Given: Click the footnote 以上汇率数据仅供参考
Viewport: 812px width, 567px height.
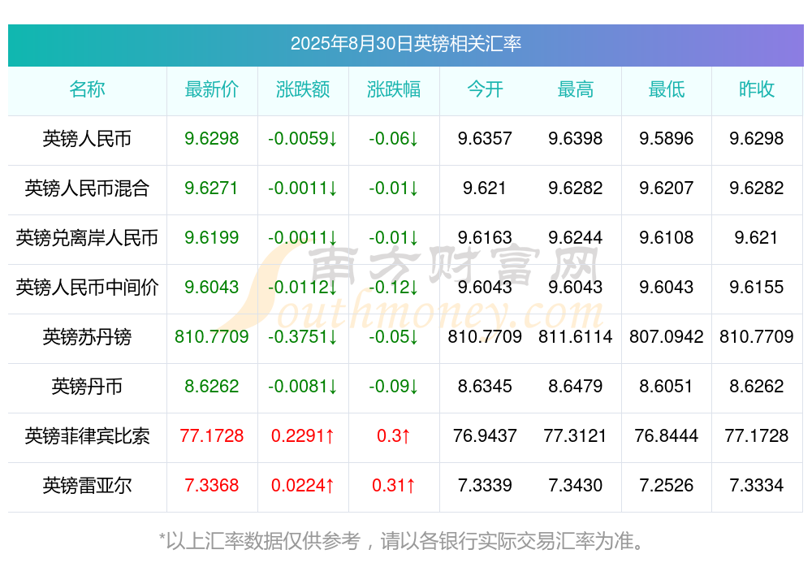Looking at the screenshot, I should [264, 541].
